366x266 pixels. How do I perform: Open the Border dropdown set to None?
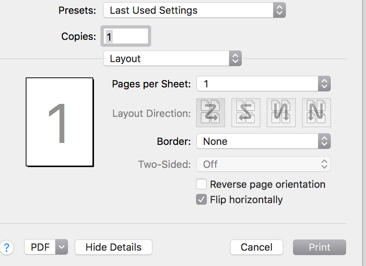pos(263,141)
